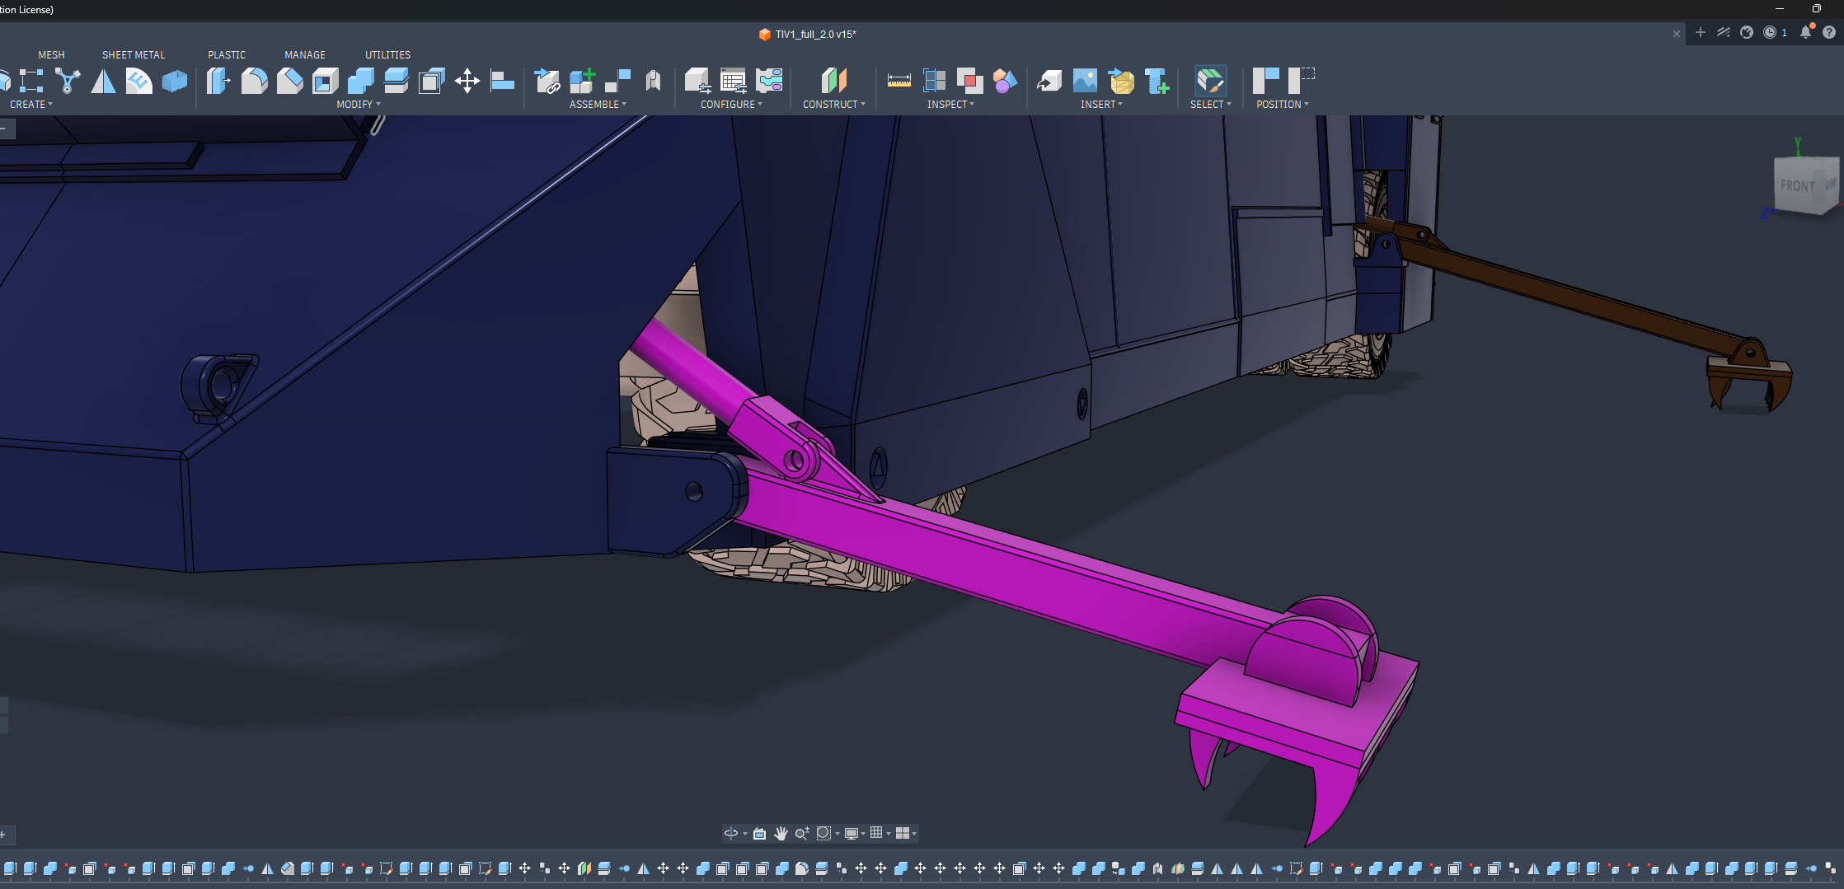The width and height of the screenshot is (1844, 889).
Task: Click the Measure ruler icon
Action: [899, 81]
